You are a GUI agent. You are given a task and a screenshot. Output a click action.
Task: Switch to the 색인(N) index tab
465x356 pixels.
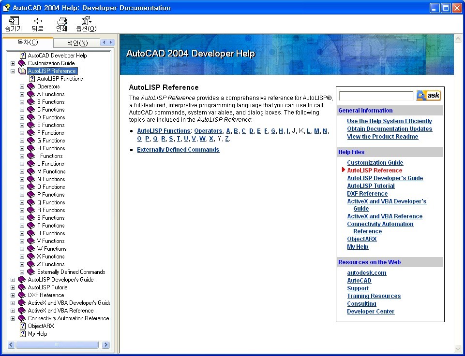click(x=77, y=43)
